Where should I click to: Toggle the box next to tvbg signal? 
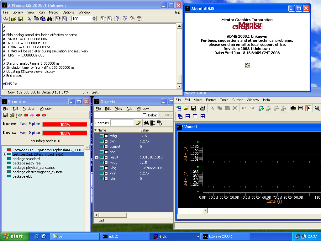(x=106, y=136)
